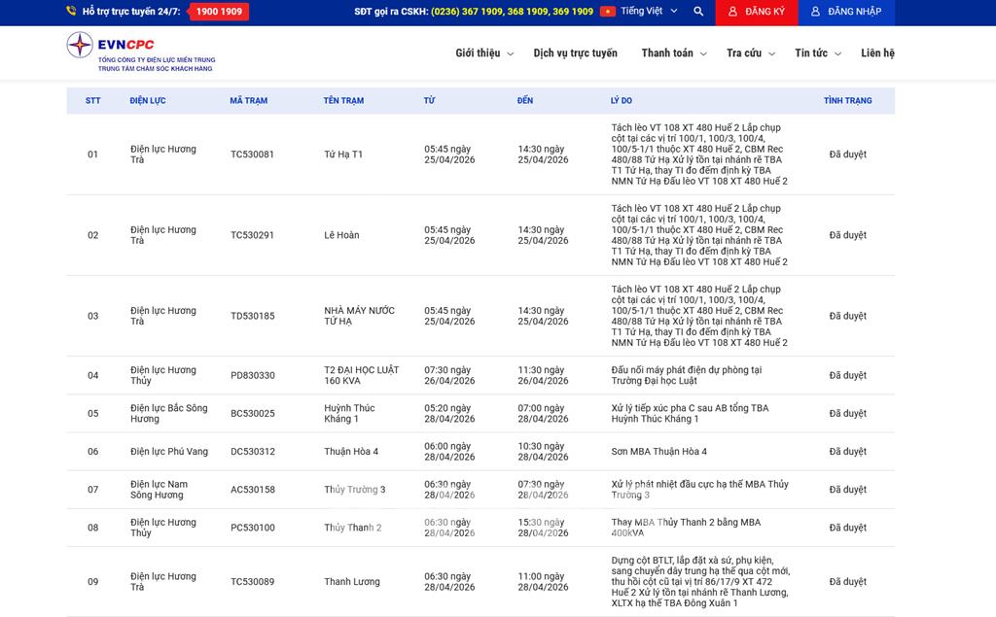This screenshot has width=996, height=617.
Task: Open the Tin tức menu
Action: tap(817, 53)
